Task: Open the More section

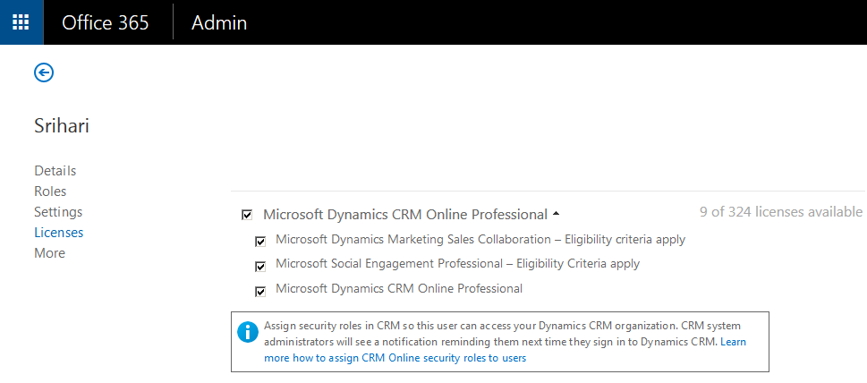Action: 49,253
